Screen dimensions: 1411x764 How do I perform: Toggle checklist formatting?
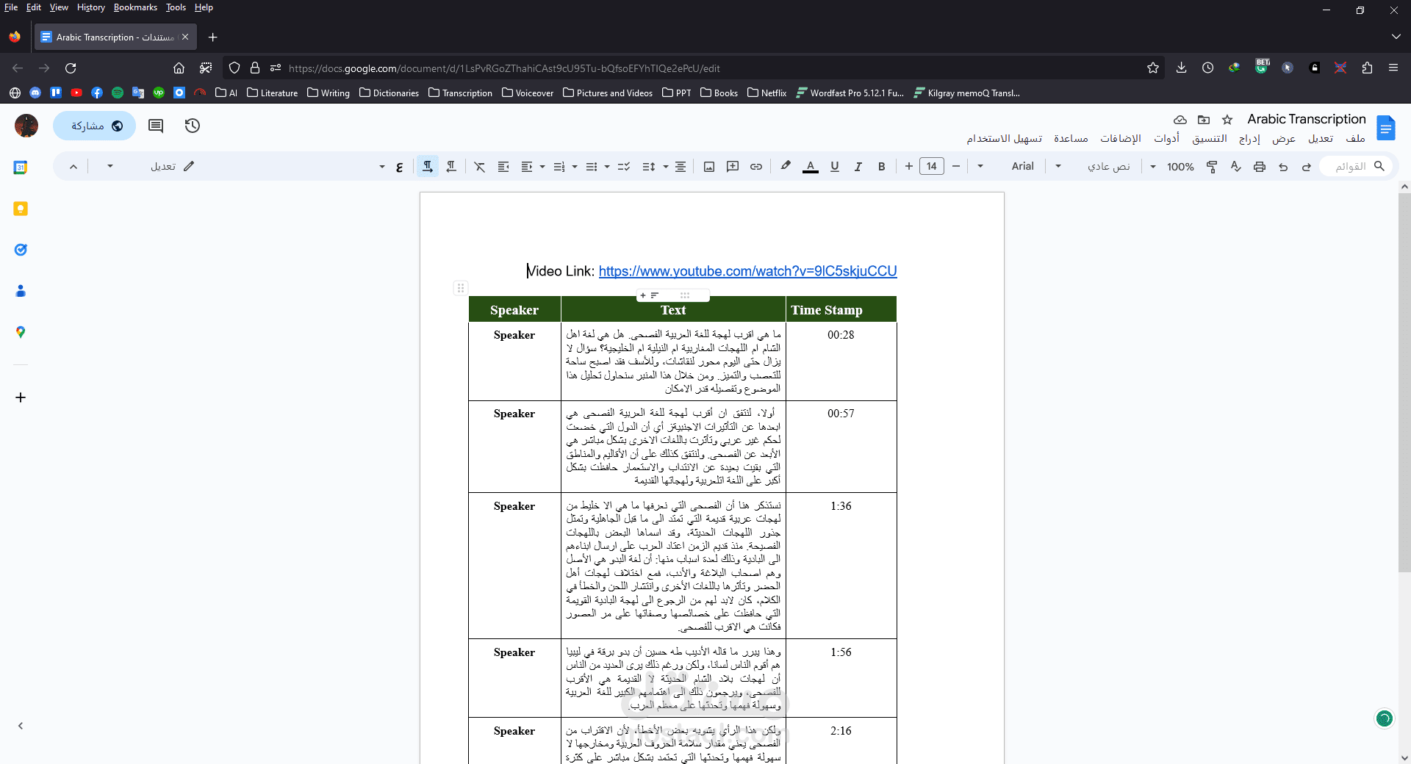pos(624,167)
